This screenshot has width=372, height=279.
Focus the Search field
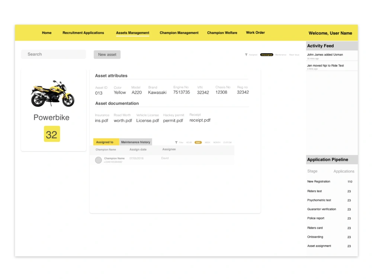54,54
